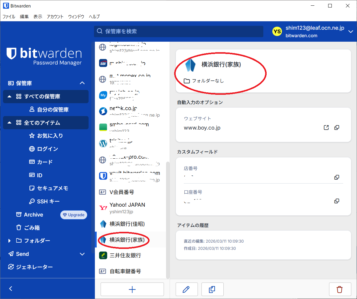Open the アカウント menu
Viewport: 357px width, 299px height.
point(55,16)
